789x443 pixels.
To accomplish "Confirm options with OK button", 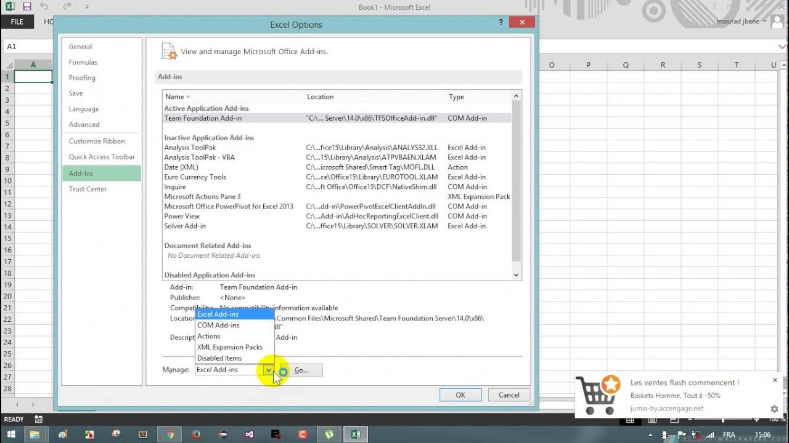I will [x=460, y=395].
